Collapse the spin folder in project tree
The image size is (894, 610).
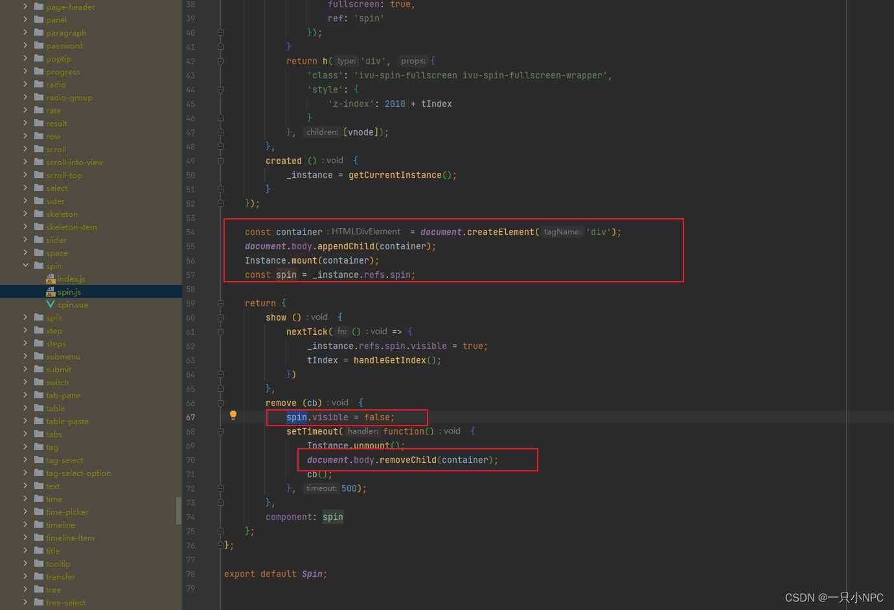[x=26, y=265]
